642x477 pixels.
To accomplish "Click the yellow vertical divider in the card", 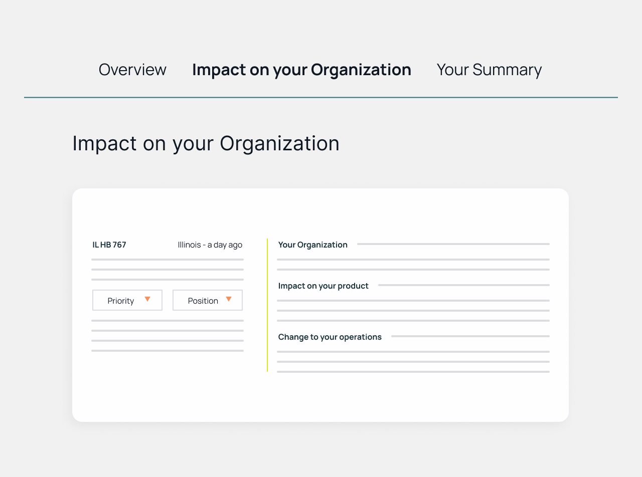I will pos(267,305).
